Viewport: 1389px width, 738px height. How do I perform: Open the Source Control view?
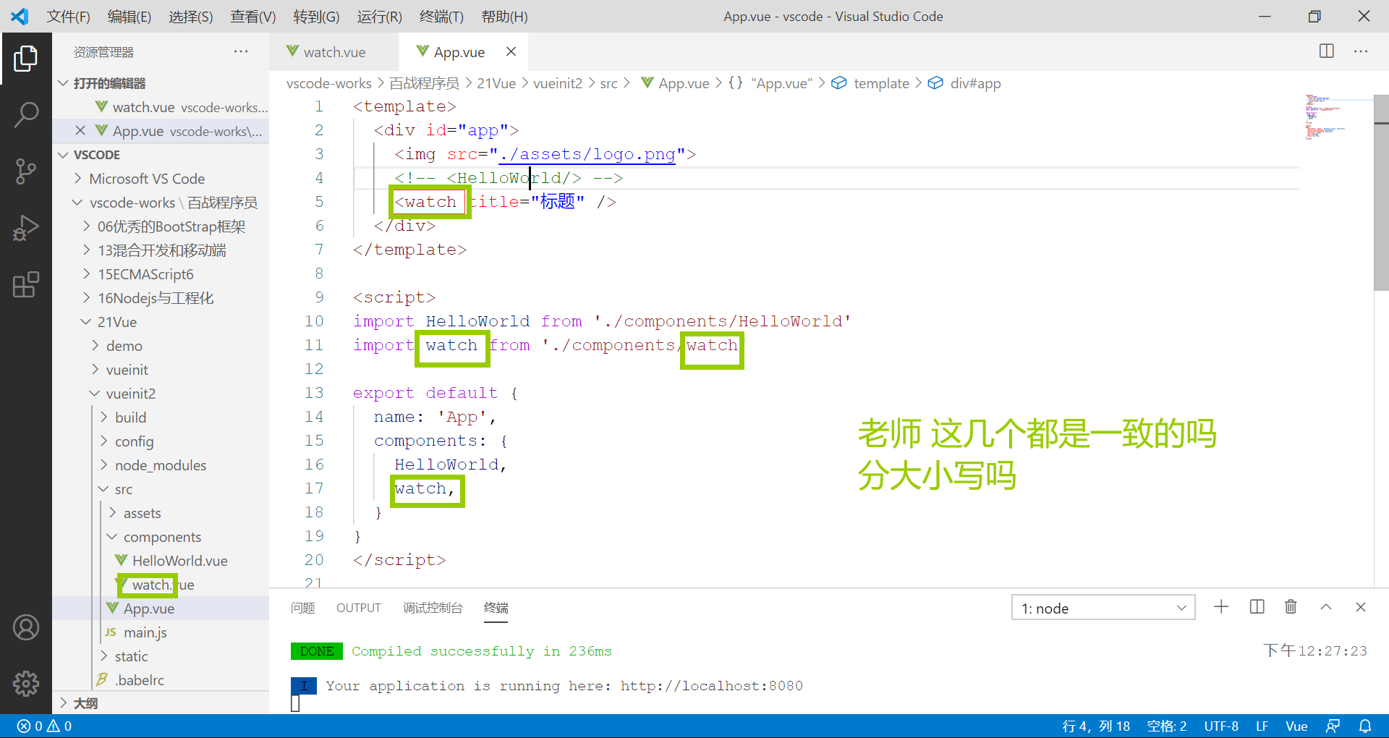[x=26, y=171]
